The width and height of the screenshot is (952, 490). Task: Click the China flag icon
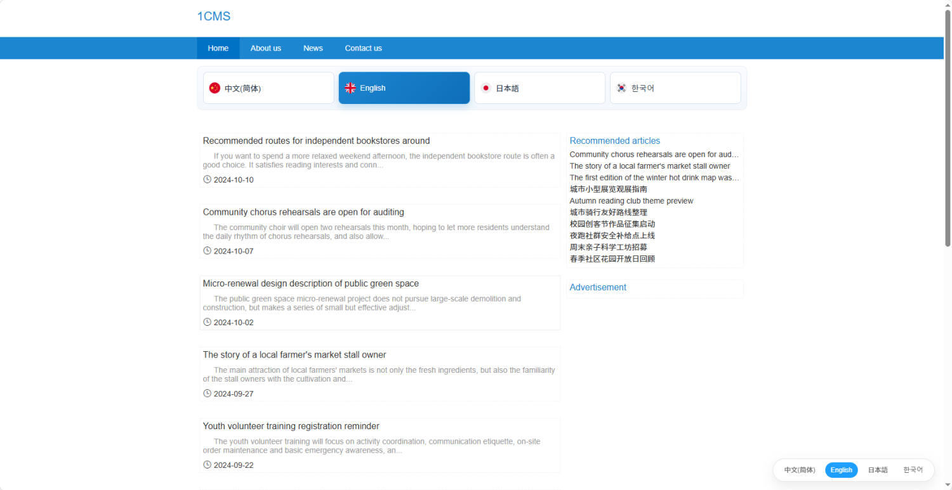(215, 88)
